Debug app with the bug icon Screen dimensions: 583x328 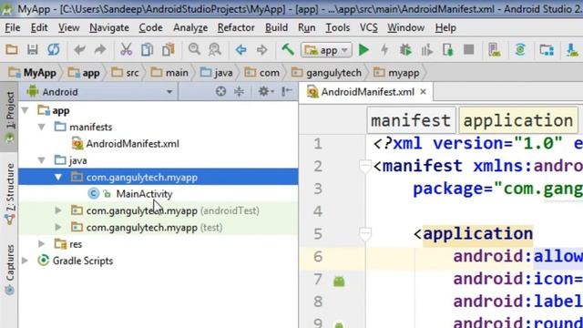tap(405, 50)
